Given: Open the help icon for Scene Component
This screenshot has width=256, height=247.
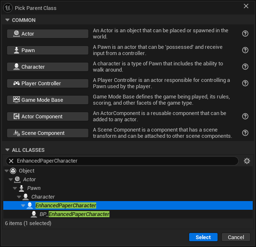Looking at the screenshot, I should coord(245,133).
